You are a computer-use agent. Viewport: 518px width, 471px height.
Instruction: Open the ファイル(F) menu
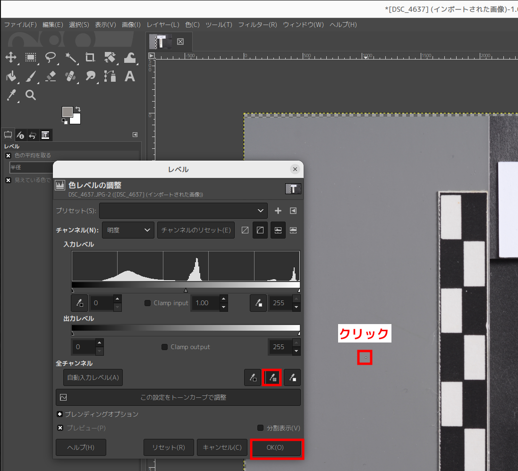click(x=20, y=25)
